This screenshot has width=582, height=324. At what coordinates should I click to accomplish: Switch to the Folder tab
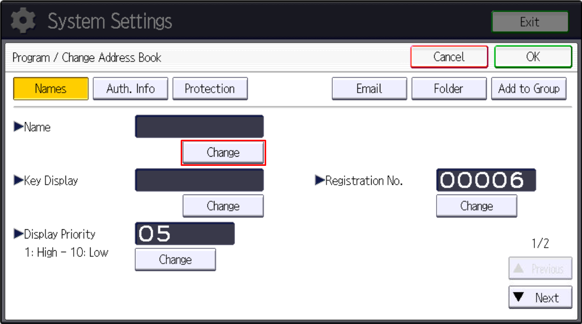click(x=449, y=88)
